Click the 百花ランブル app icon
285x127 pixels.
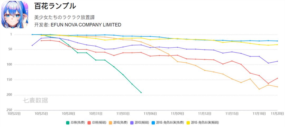(15, 14)
